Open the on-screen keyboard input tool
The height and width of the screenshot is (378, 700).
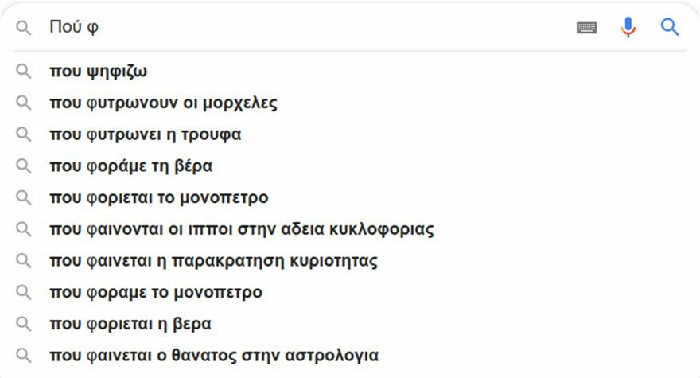586,28
